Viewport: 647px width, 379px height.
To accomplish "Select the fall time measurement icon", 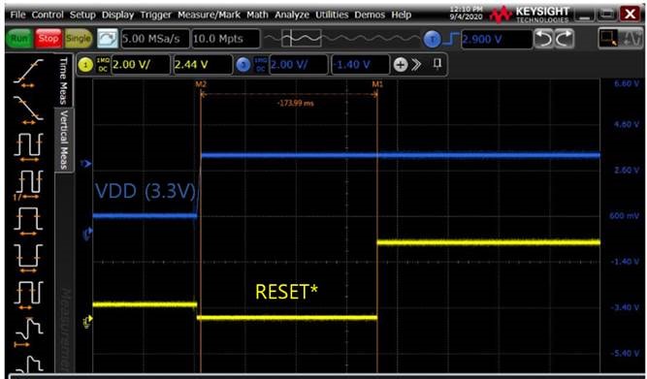I will [x=28, y=111].
